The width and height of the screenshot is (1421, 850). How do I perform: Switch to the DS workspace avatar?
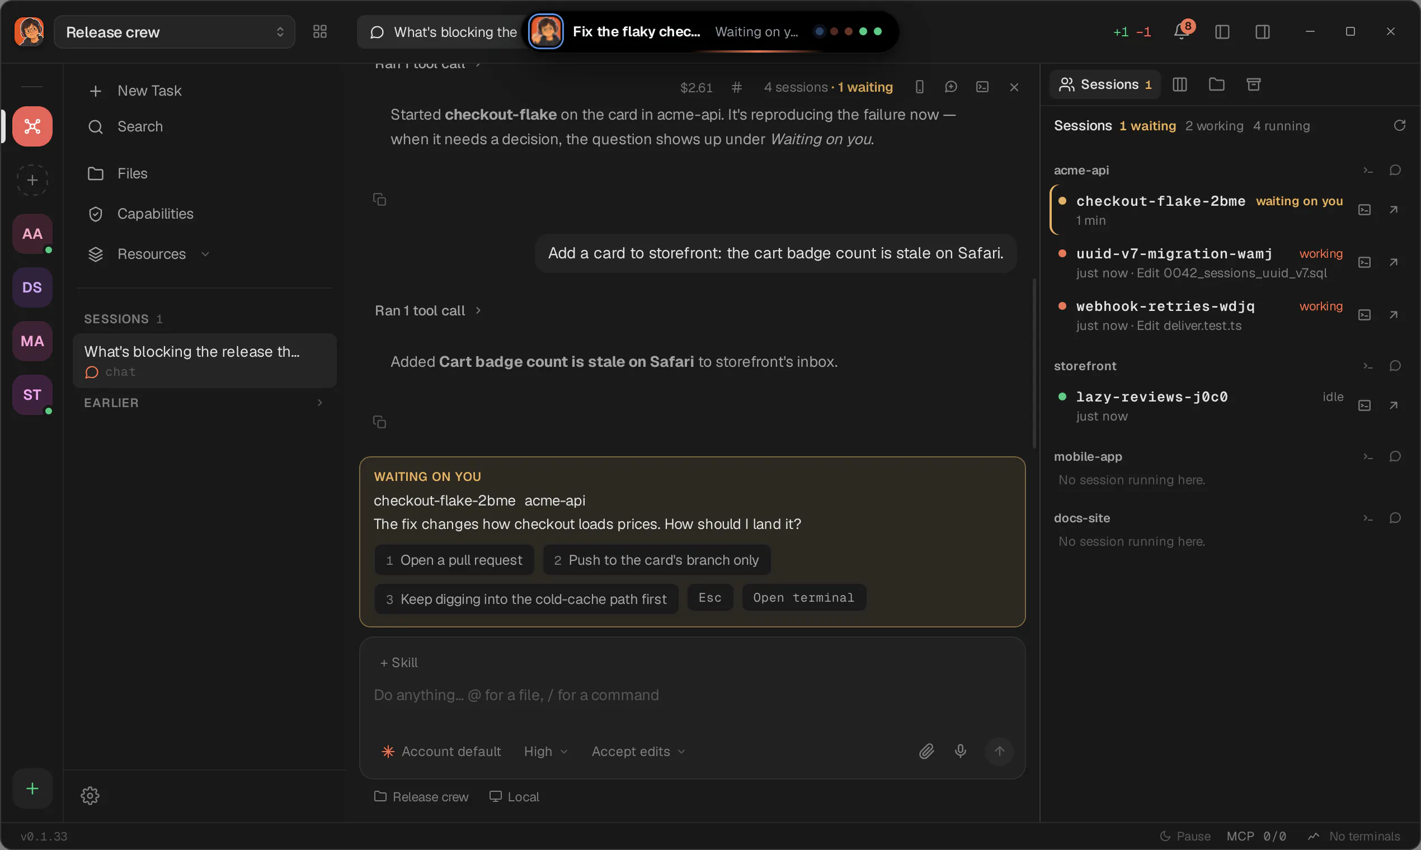pyautogui.click(x=32, y=287)
